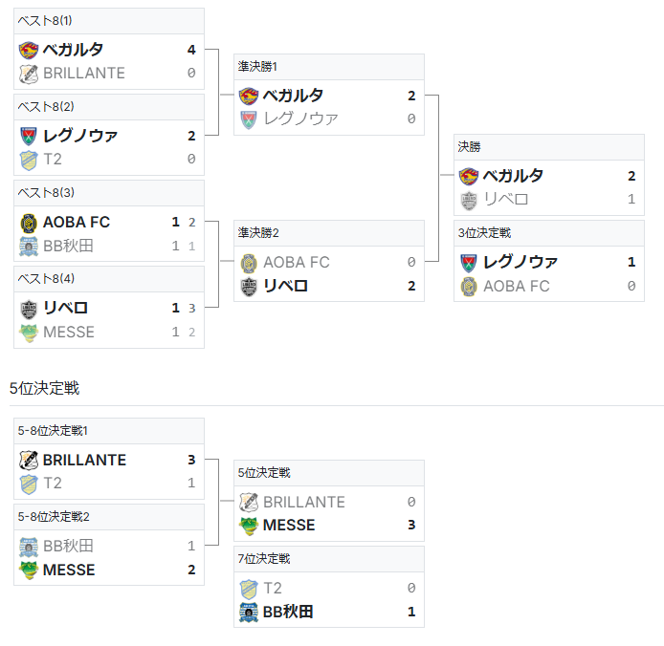
Task: Click リベロ team name in 準決勝2
Action: [285, 286]
